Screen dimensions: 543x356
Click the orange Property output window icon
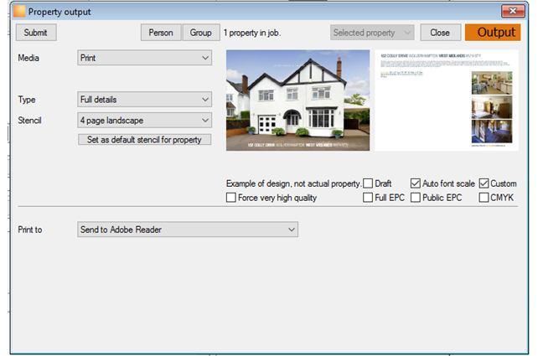coord(19,12)
